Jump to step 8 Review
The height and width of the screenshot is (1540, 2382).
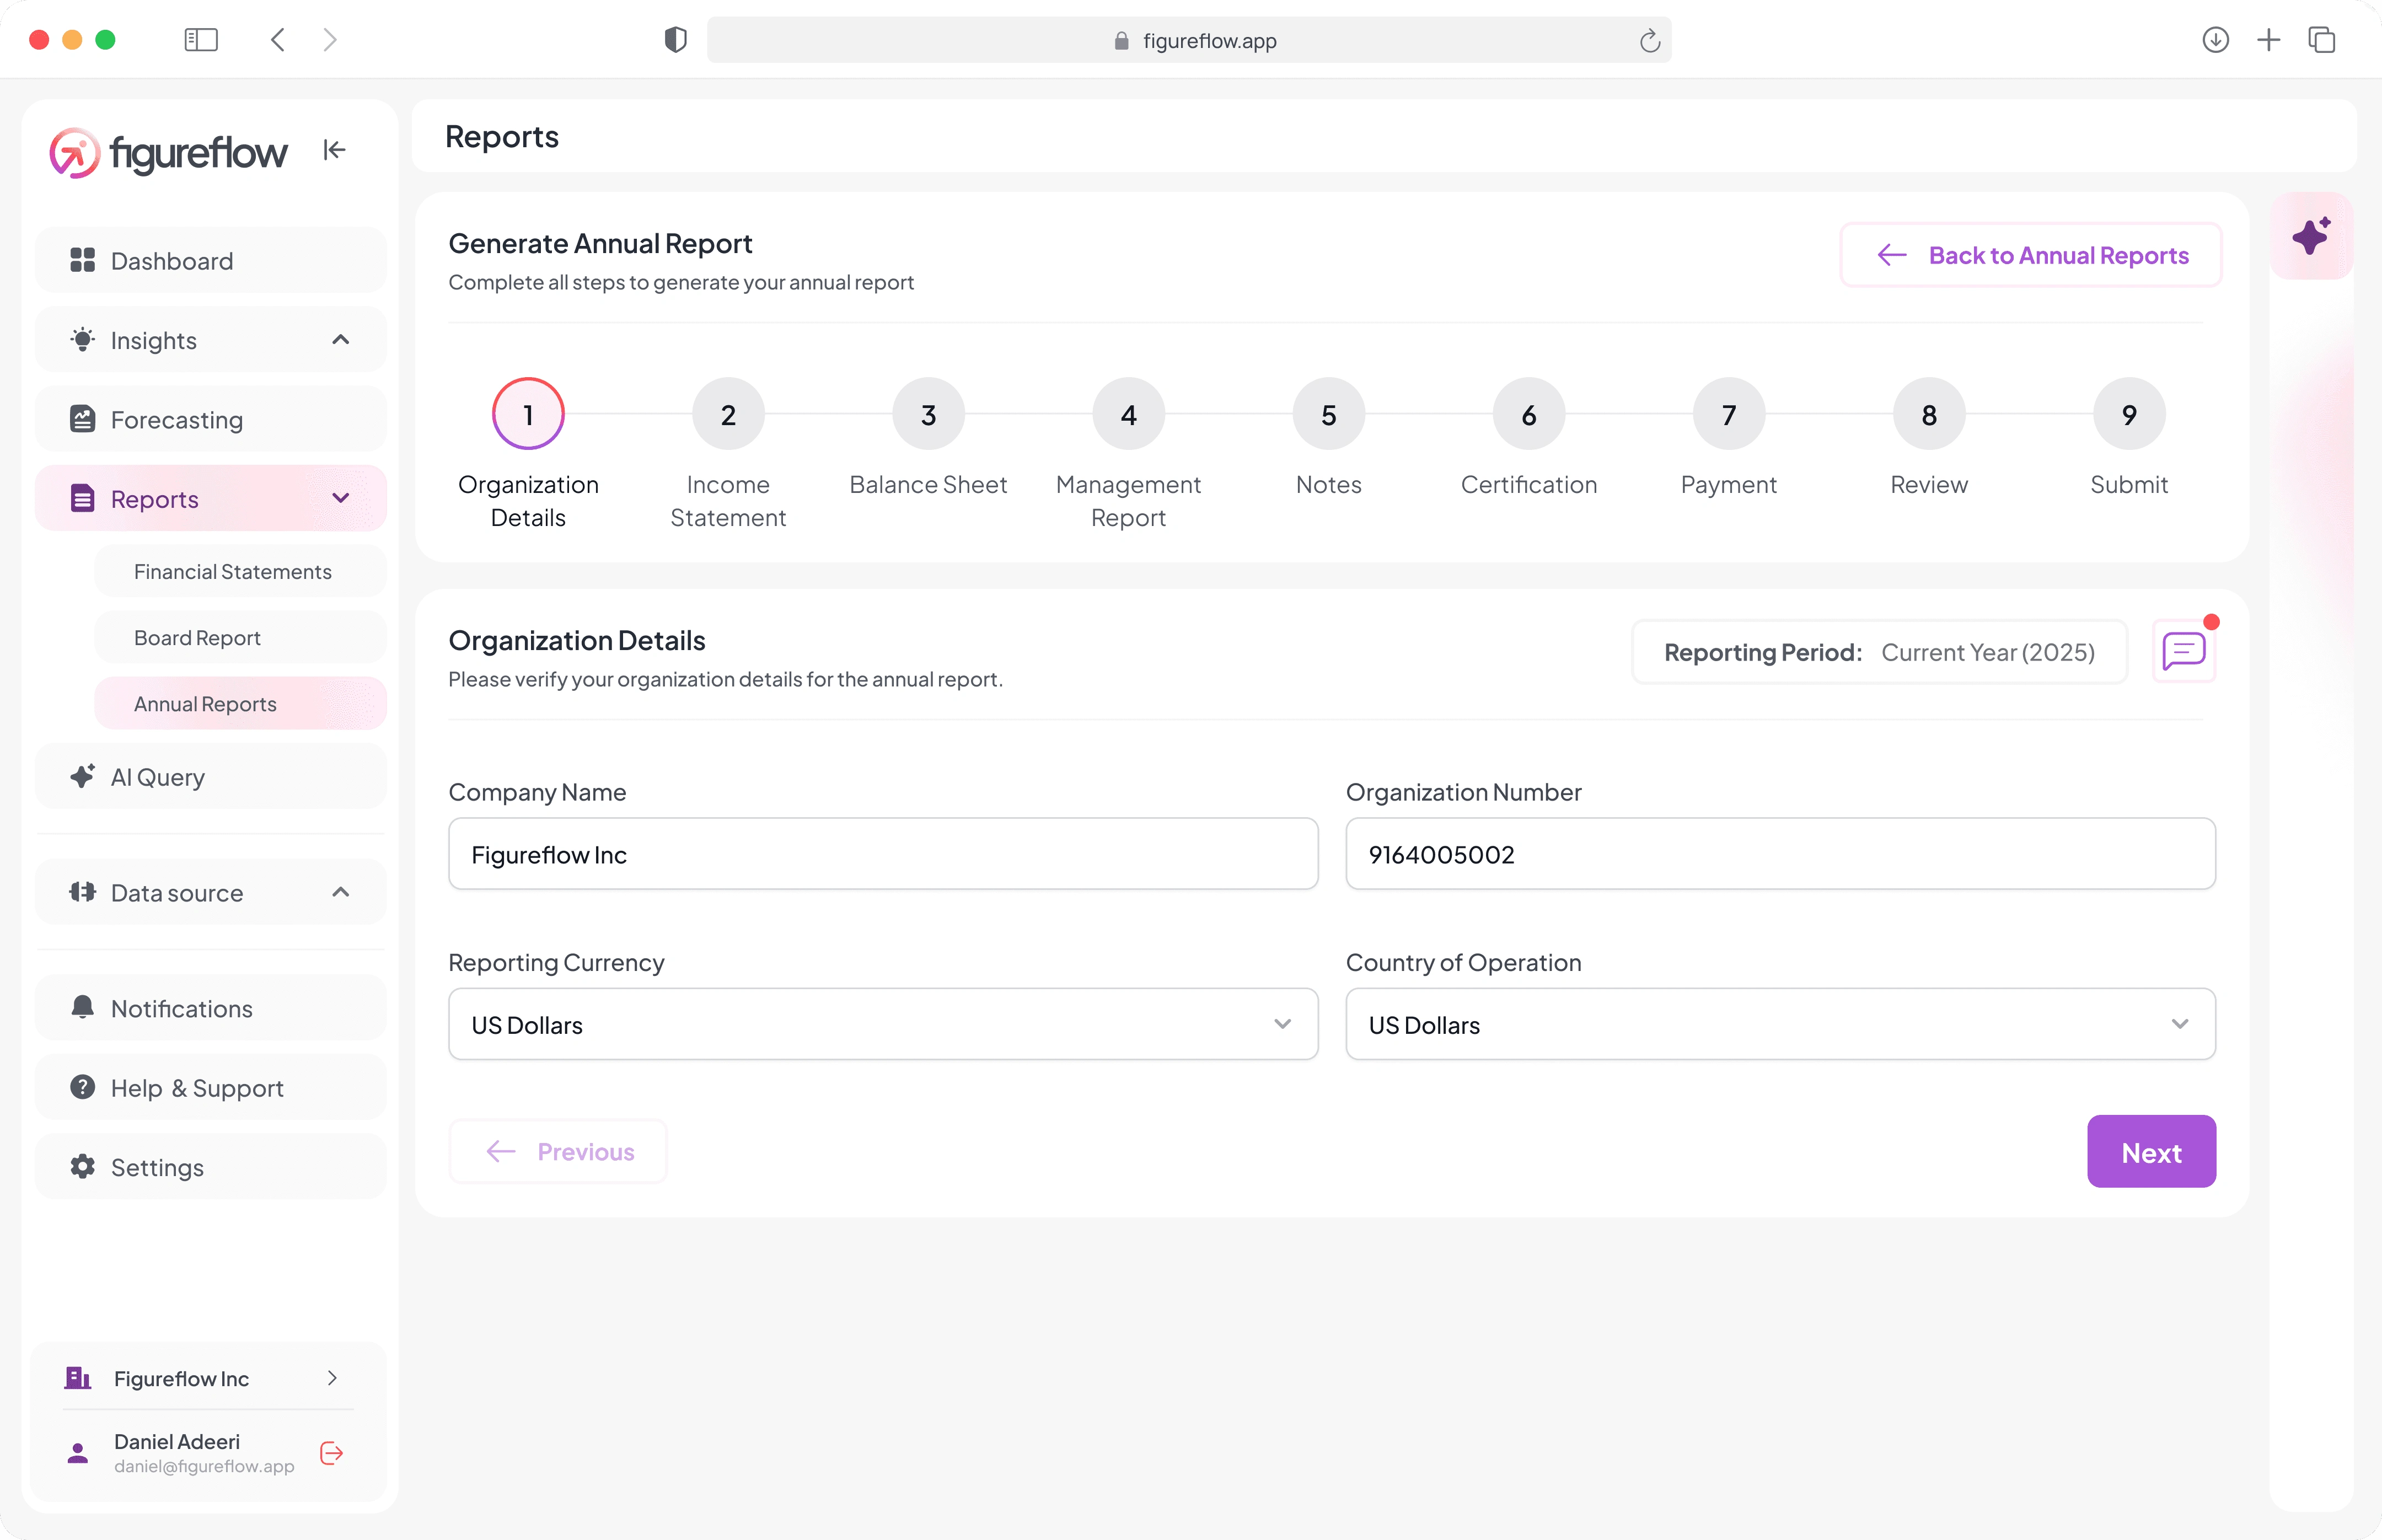tap(1929, 414)
